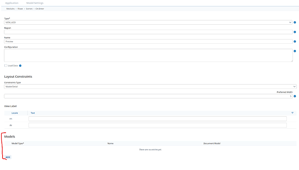Click the 'en' locale text input

157,119
